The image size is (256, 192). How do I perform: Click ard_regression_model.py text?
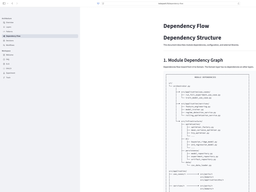[x=204, y=145]
